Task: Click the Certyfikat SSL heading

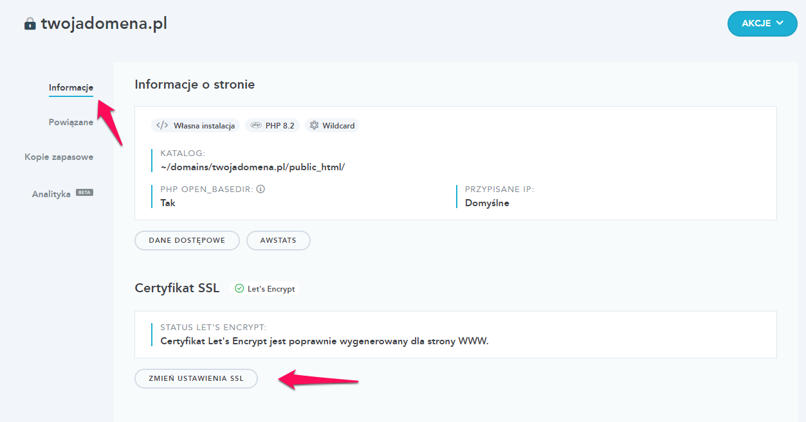Action: (177, 288)
